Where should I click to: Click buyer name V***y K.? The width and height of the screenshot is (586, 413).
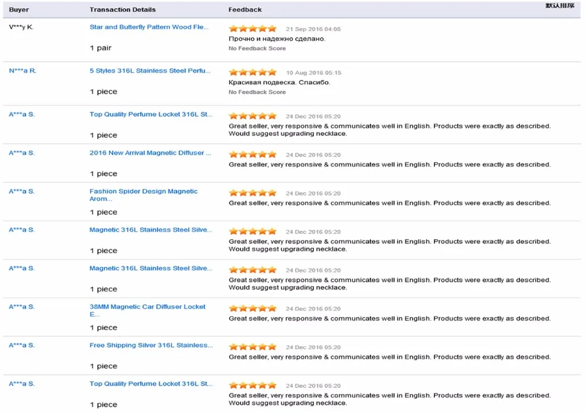coord(21,27)
